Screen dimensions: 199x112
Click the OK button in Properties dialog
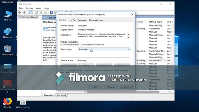click(x=95, y=87)
